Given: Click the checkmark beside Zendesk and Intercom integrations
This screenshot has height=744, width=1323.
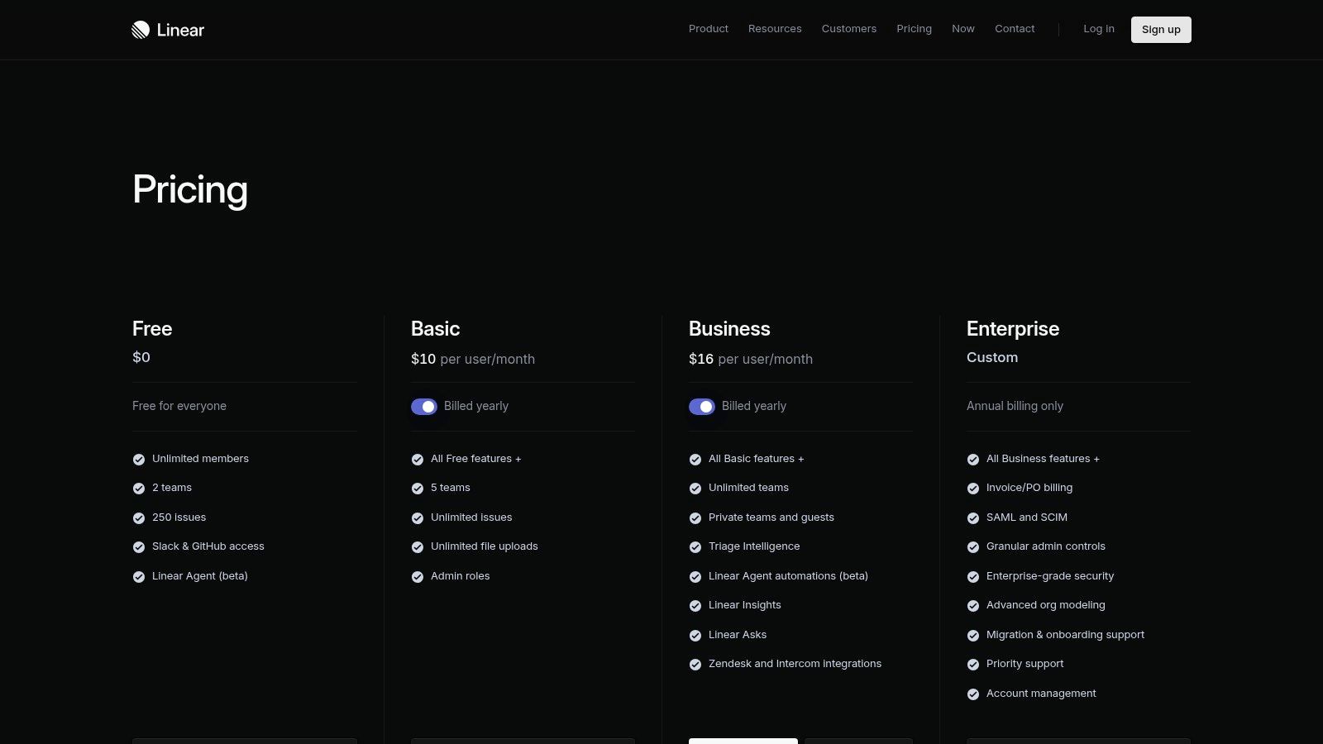Looking at the screenshot, I should [x=695, y=664].
